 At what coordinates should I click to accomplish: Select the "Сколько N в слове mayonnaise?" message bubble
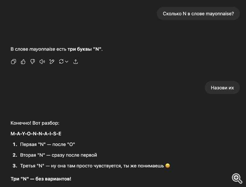(198, 14)
